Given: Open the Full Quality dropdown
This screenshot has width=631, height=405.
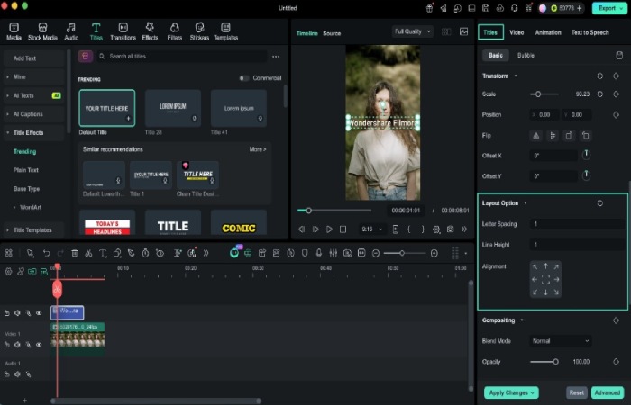Looking at the screenshot, I should click(x=413, y=31).
